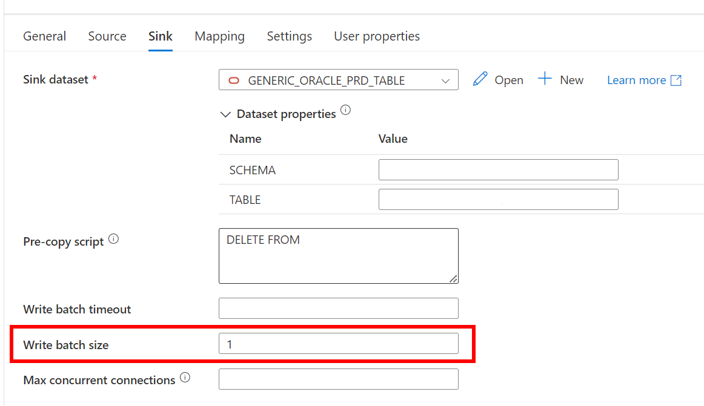
Task: Click the Sink dataset label
Action: [56, 79]
